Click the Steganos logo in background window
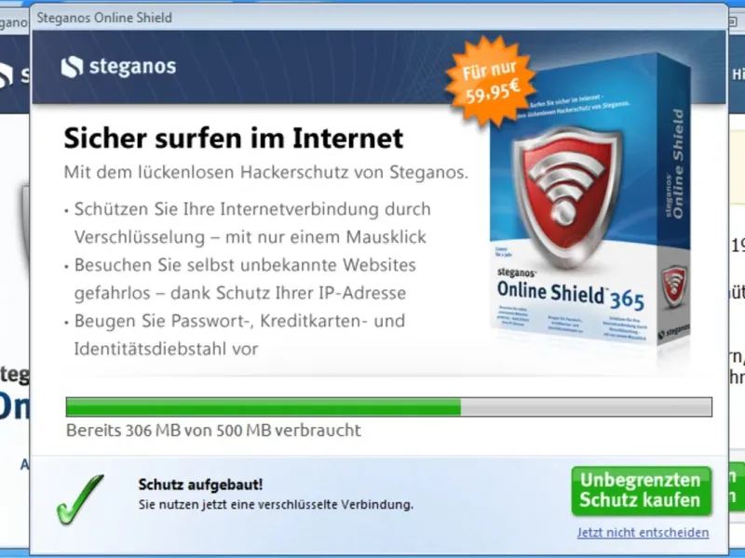Viewport: 745px width, 558px height. [7, 75]
